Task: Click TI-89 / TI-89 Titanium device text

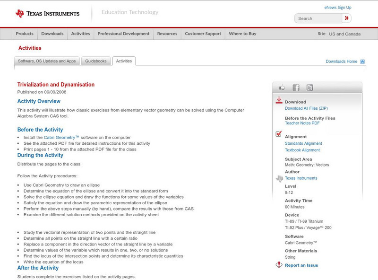Action: coord(304,221)
